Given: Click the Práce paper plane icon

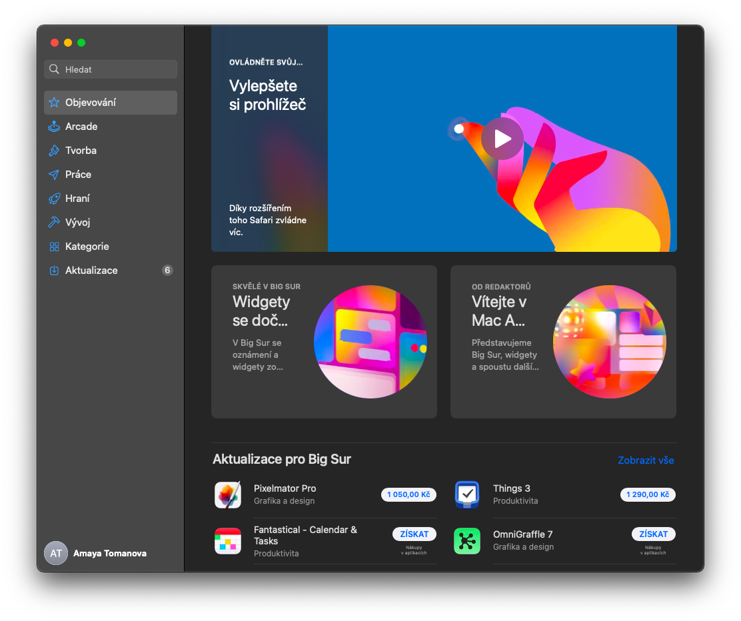Looking at the screenshot, I should 55,175.
